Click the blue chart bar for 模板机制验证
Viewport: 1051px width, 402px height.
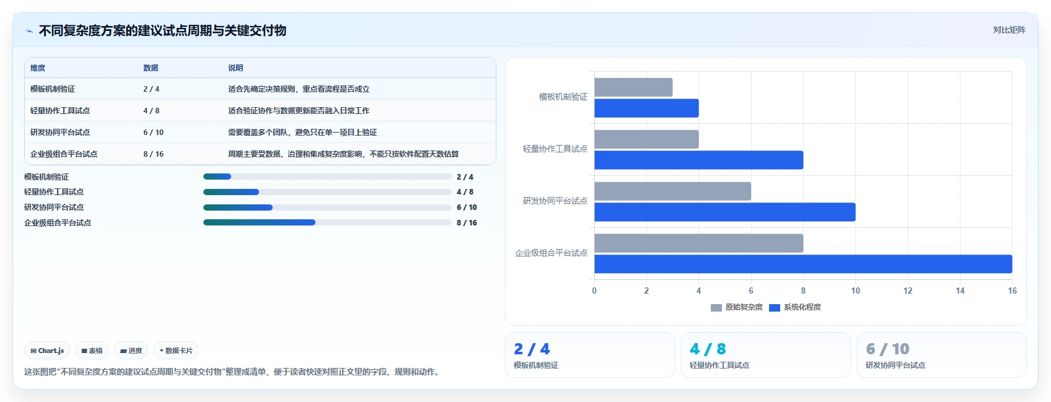pos(646,108)
